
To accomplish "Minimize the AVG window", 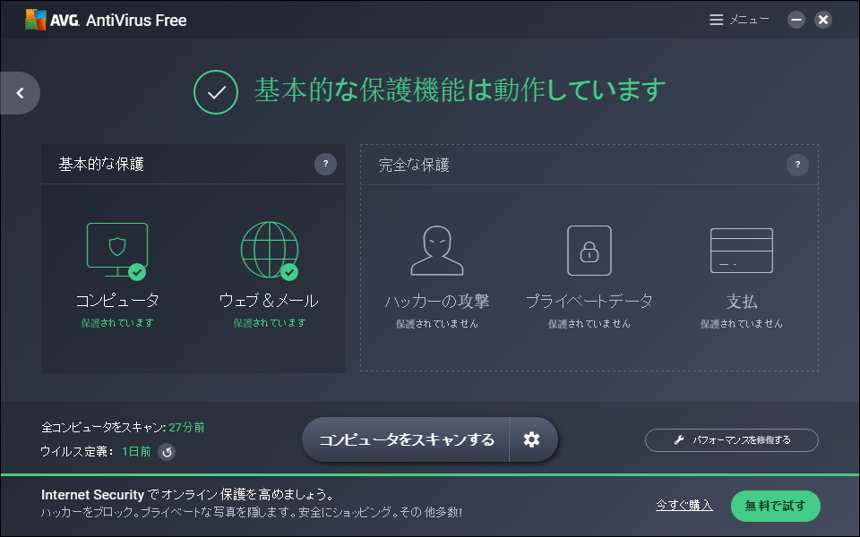I will click(x=796, y=20).
